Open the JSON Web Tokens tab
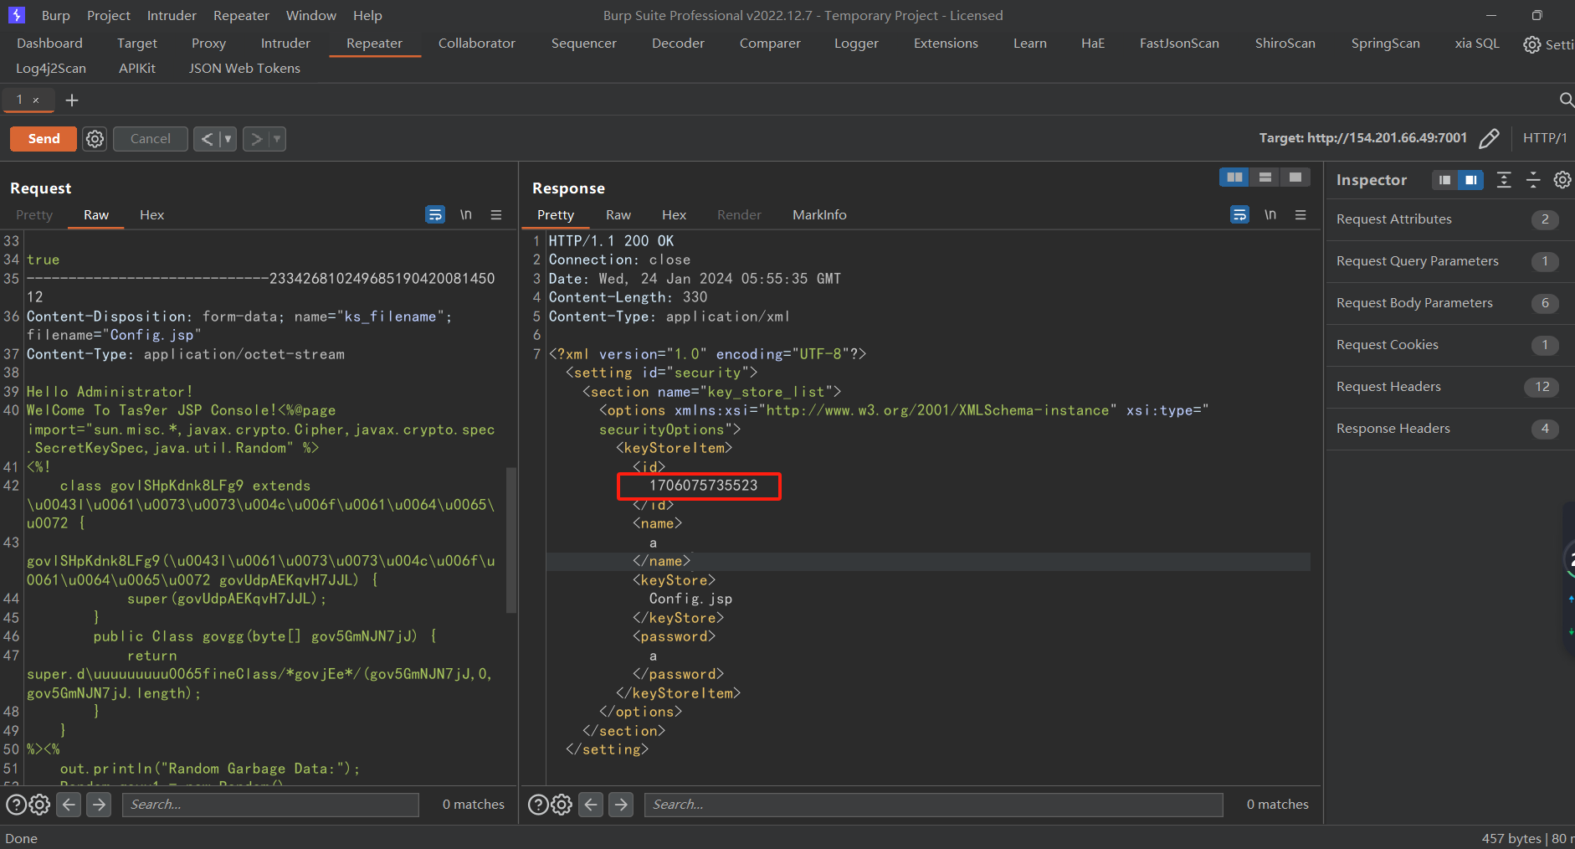 244,69
